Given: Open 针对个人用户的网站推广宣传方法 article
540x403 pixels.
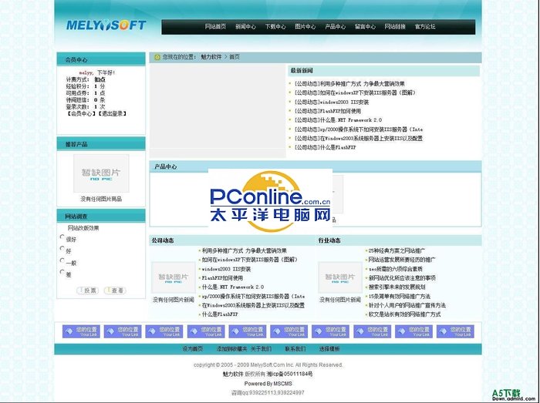Looking at the screenshot, I should (x=407, y=305).
